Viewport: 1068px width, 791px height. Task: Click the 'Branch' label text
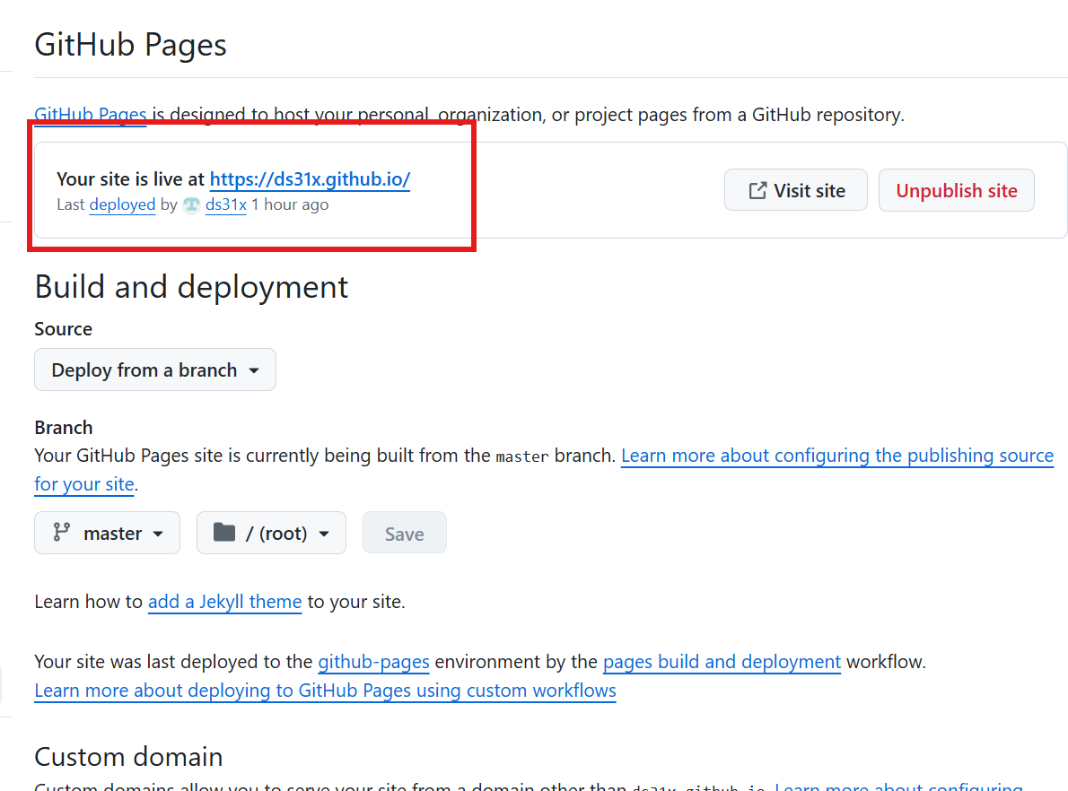click(x=64, y=428)
